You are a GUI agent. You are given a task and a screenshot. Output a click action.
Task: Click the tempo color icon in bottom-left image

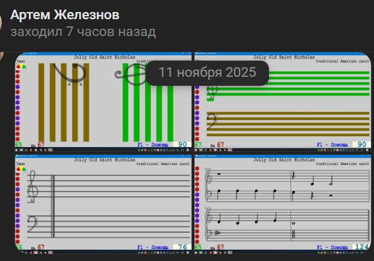pyautogui.click(x=20, y=170)
